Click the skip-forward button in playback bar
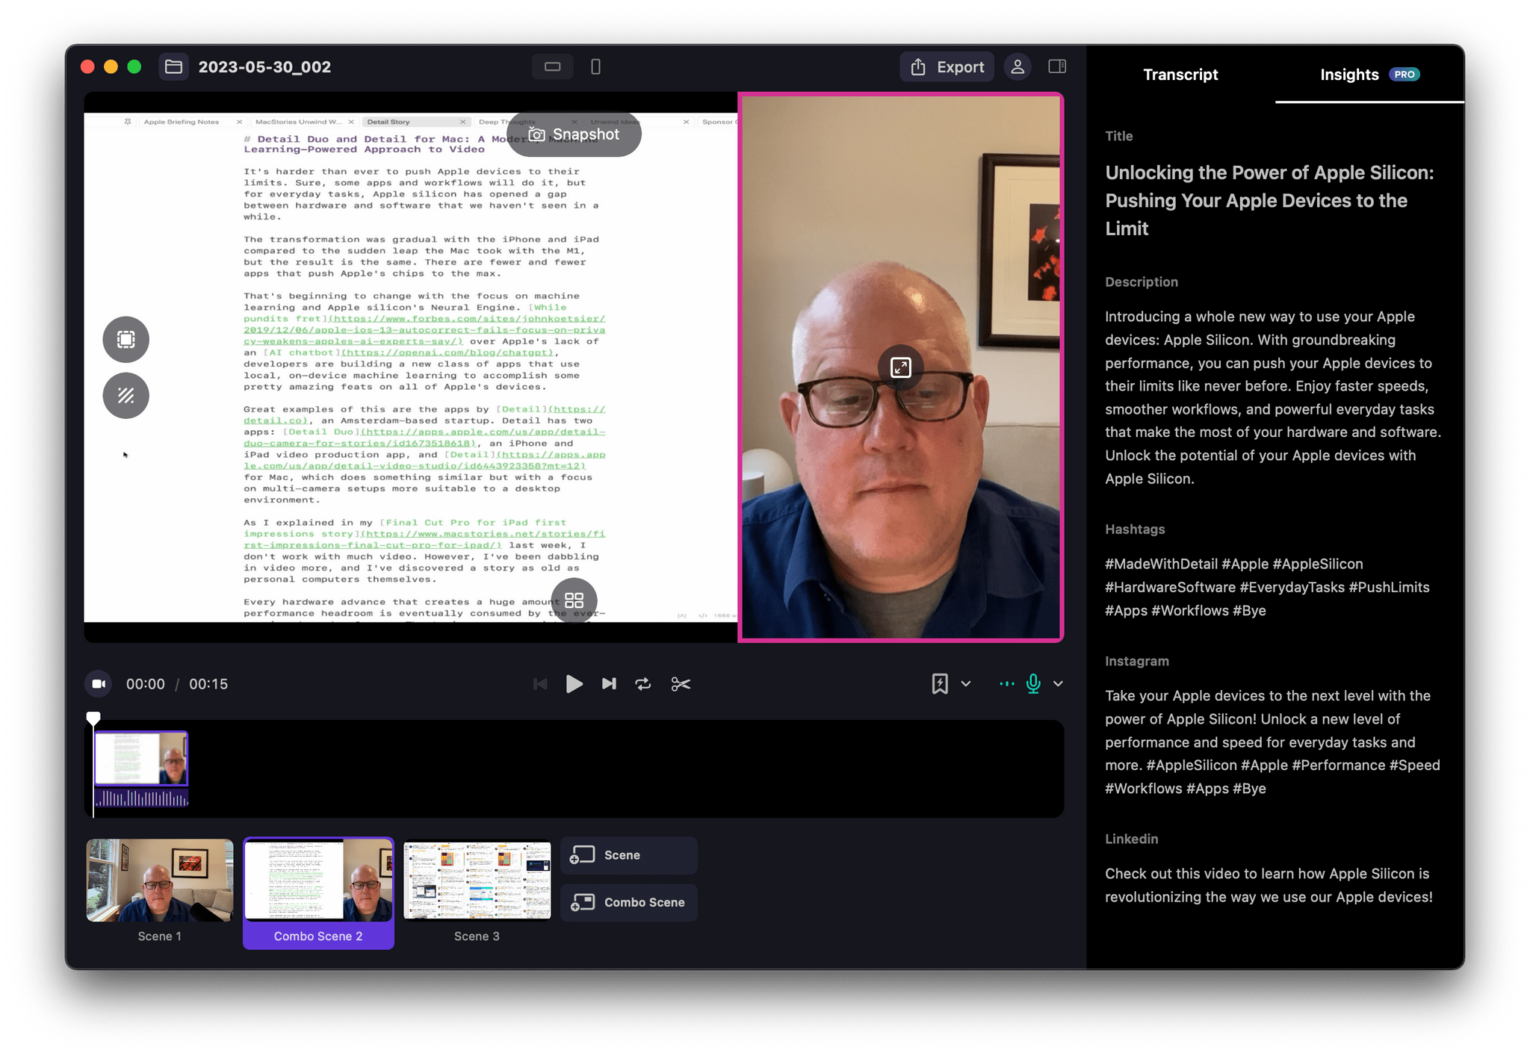 coord(610,684)
